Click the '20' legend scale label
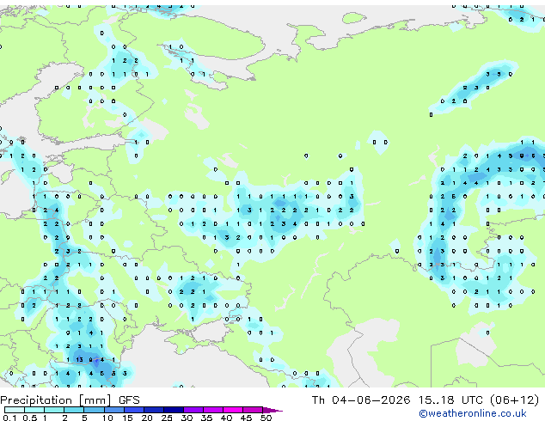 [147, 418]
